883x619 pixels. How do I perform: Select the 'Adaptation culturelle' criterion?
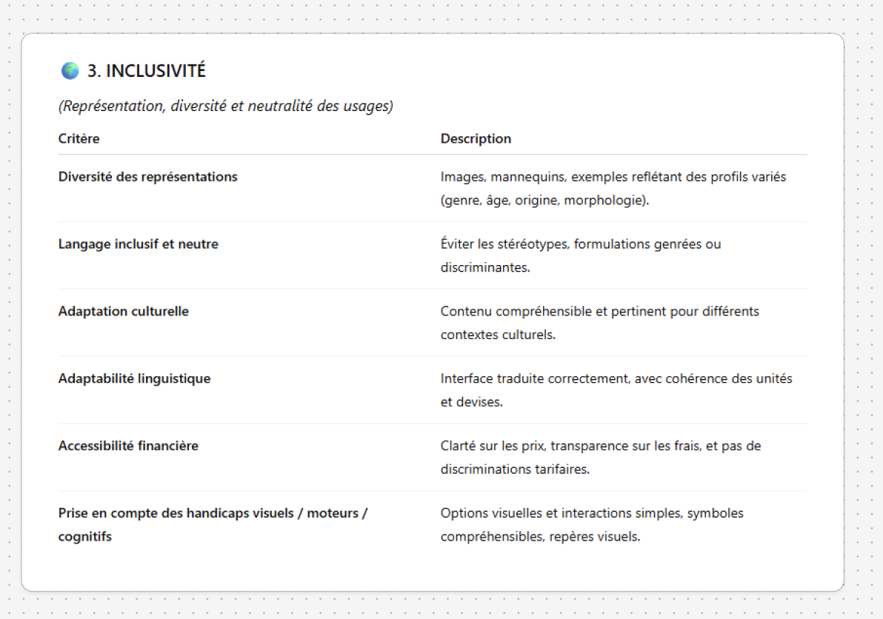123,311
